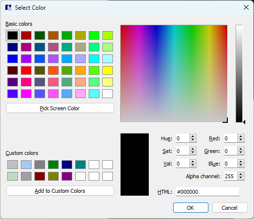Select the pure red basic color swatch
The width and height of the screenshot is (254, 219).
pos(26,70)
